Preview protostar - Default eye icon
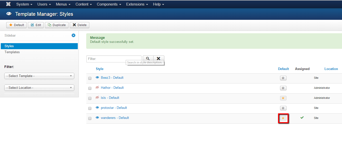The width and height of the screenshot is (342, 145). [x=97, y=108]
